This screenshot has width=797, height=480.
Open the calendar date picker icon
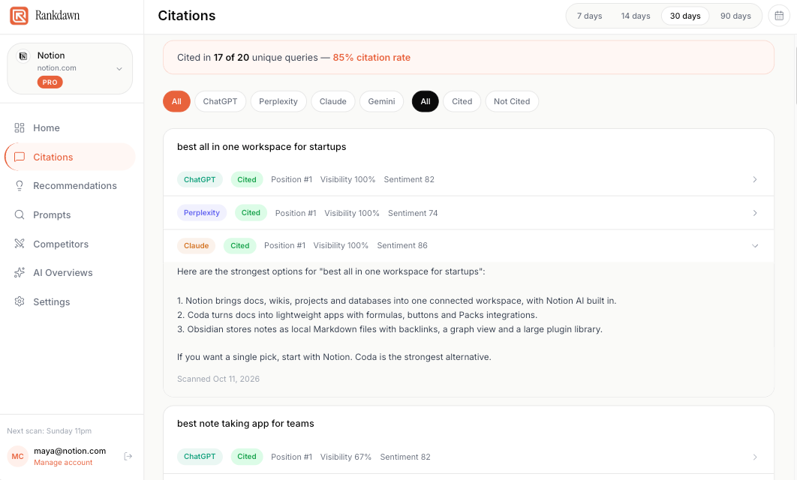click(779, 16)
